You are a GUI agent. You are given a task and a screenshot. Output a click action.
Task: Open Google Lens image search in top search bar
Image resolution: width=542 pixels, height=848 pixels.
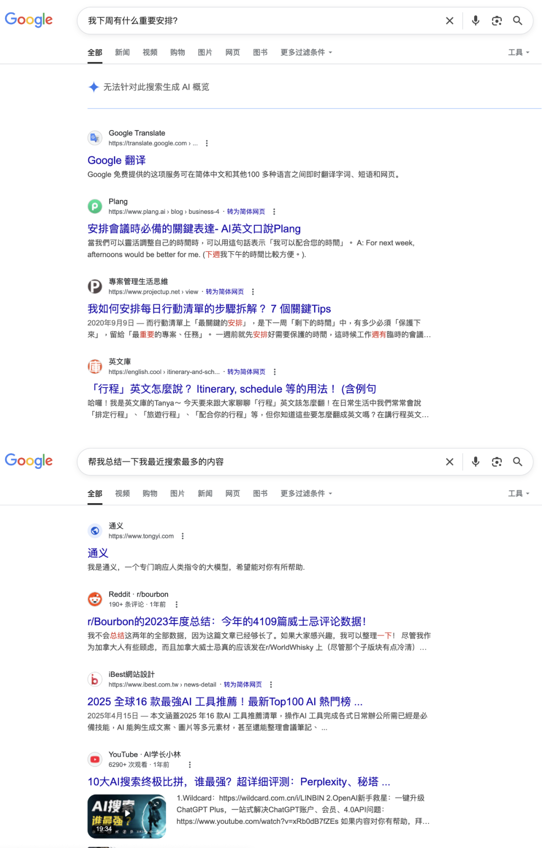(x=497, y=21)
